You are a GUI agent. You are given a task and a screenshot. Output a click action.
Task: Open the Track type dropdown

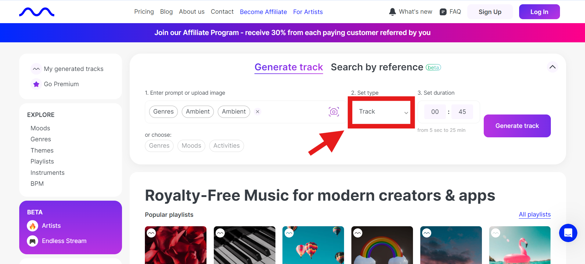pyautogui.click(x=381, y=112)
